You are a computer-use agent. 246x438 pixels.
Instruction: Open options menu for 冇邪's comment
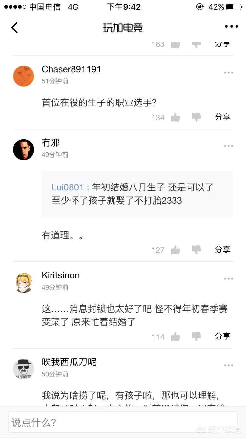coord(228,146)
